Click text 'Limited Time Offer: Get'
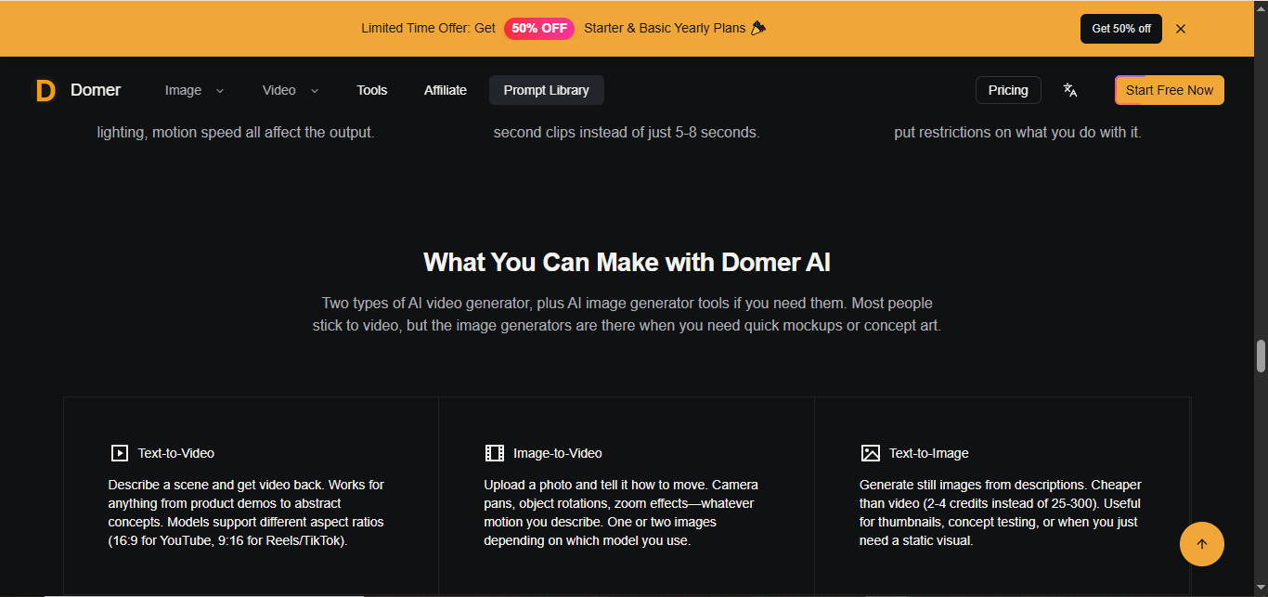 point(429,28)
